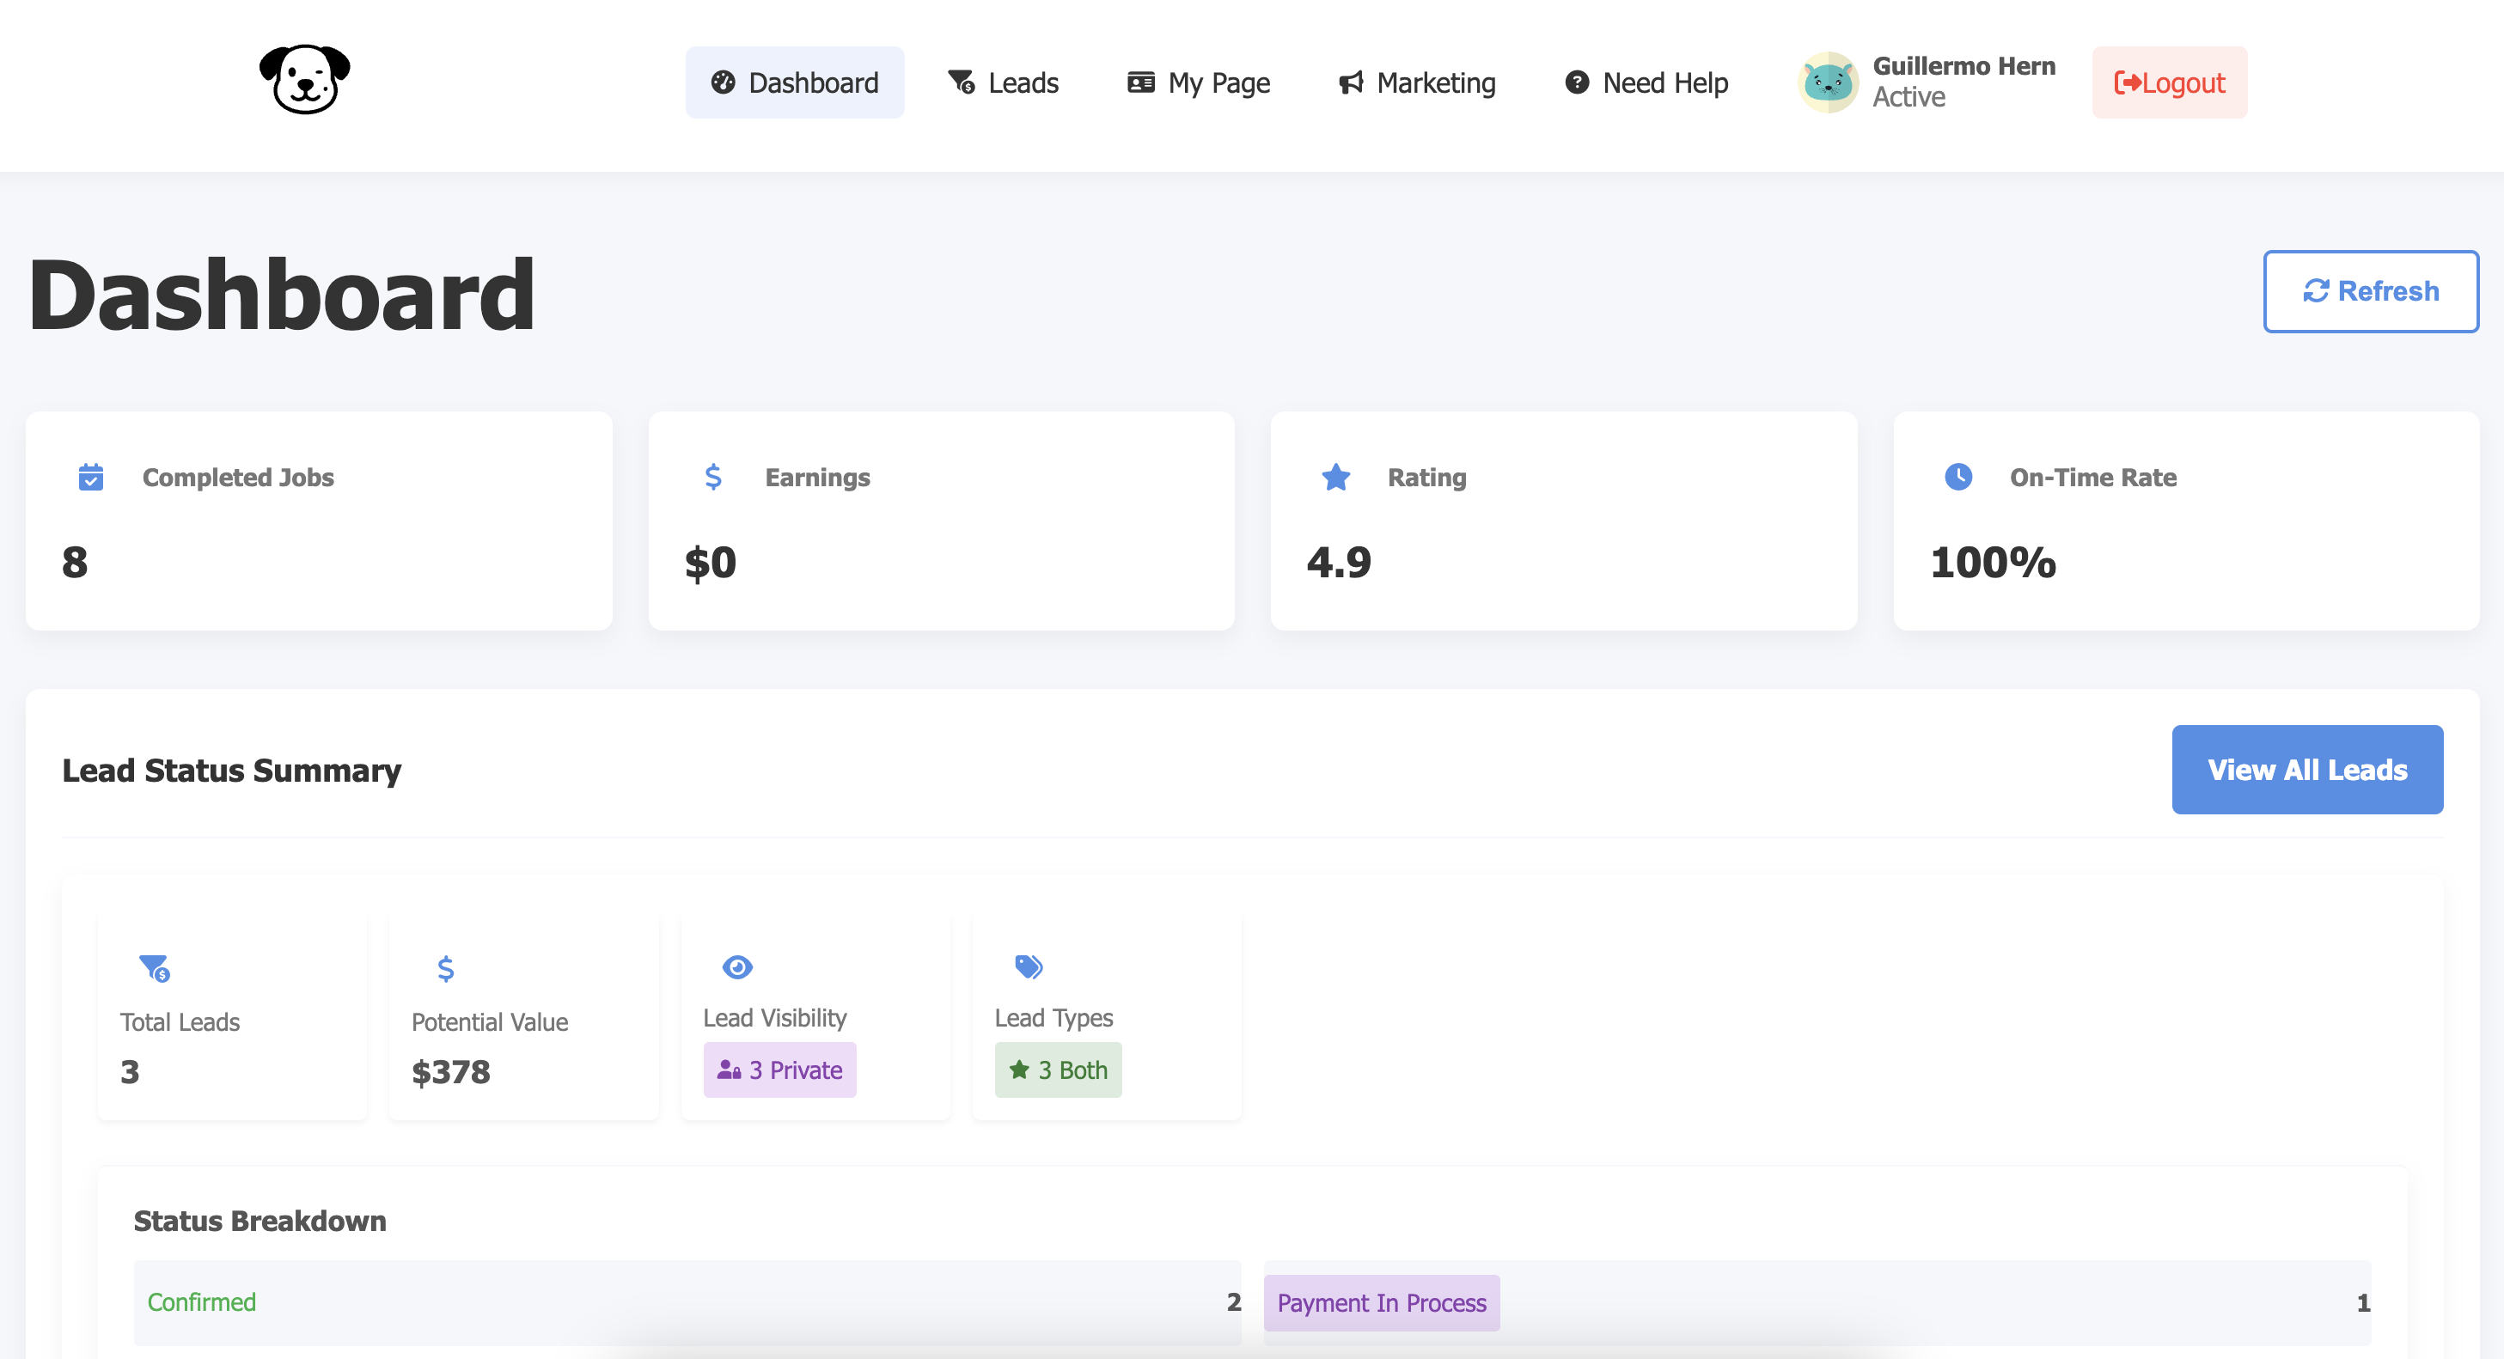
Task: Navigate to the Marketing section
Action: tap(1416, 82)
